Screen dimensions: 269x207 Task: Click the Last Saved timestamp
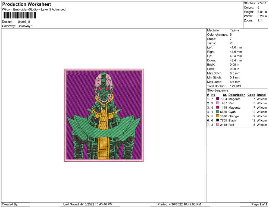[88, 204]
